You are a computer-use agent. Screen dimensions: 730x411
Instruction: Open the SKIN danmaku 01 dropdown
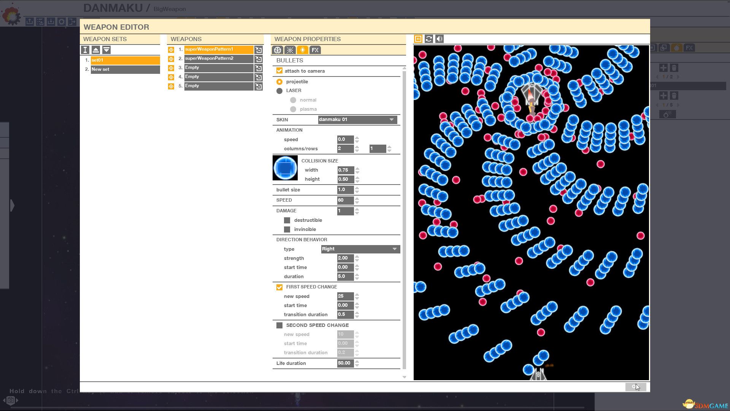pyautogui.click(x=393, y=119)
